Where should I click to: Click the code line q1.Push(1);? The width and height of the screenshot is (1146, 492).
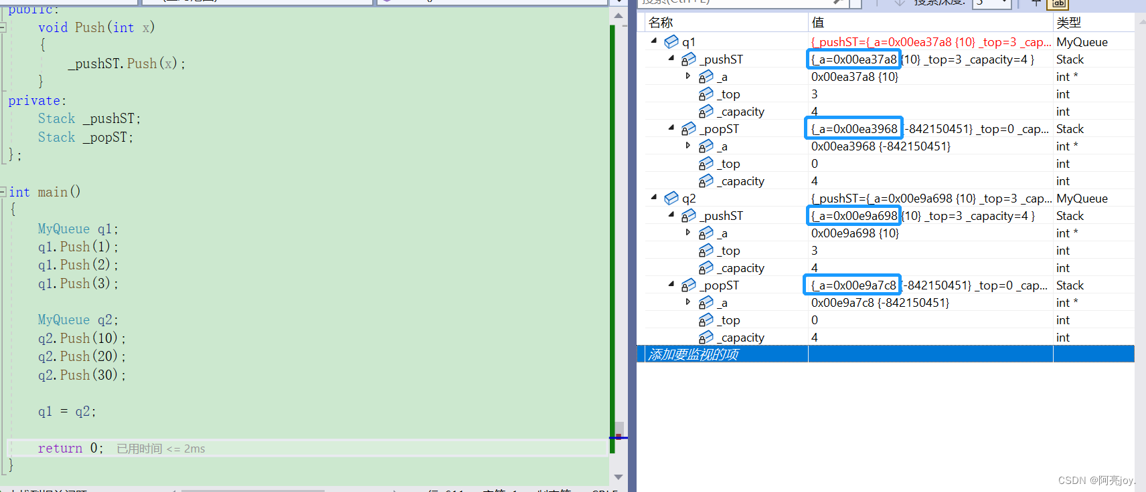78,247
